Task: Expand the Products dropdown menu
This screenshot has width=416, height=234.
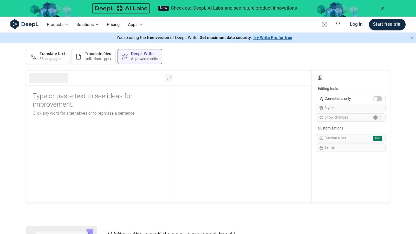Action: click(x=57, y=24)
